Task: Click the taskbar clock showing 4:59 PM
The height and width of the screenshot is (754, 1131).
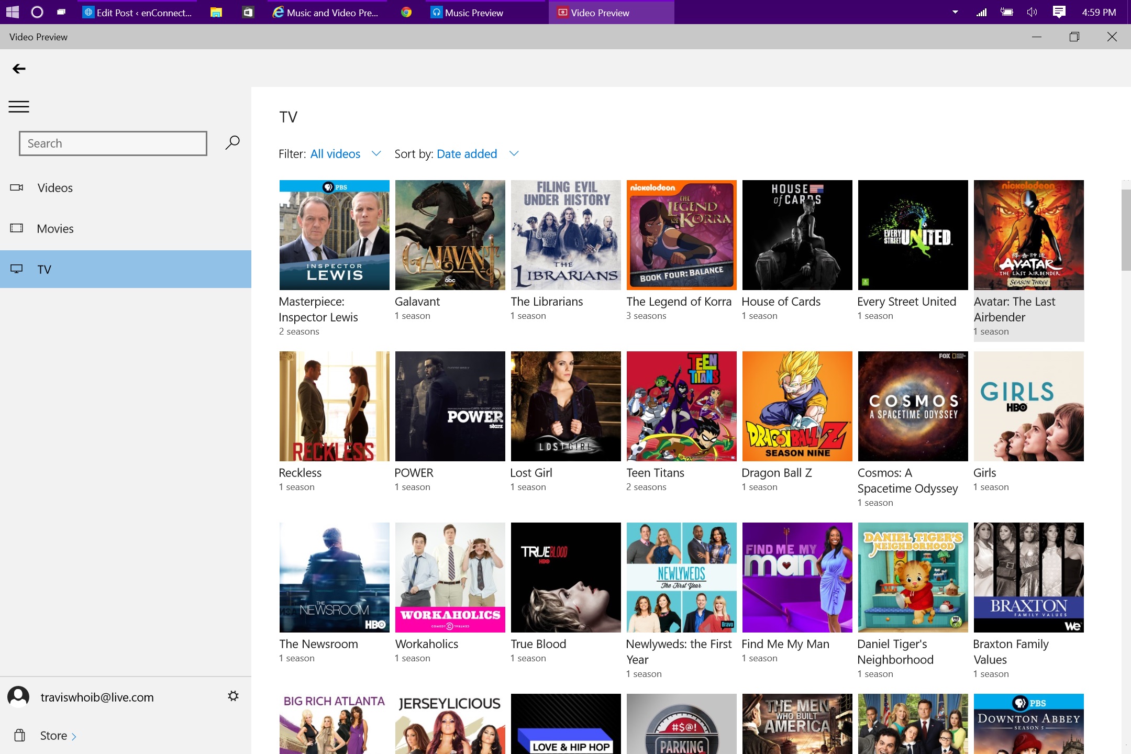Action: coord(1099,13)
